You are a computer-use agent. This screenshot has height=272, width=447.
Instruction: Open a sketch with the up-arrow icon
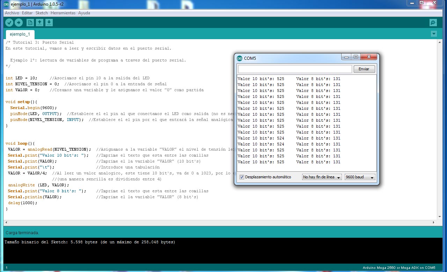click(x=40, y=23)
